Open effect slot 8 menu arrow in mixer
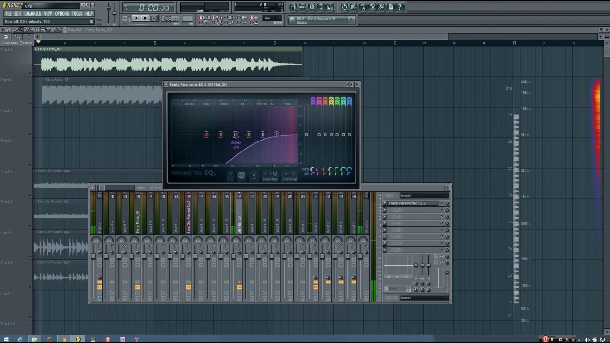Image resolution: width=610 pixels, height=343 pixels. (385, 250)
